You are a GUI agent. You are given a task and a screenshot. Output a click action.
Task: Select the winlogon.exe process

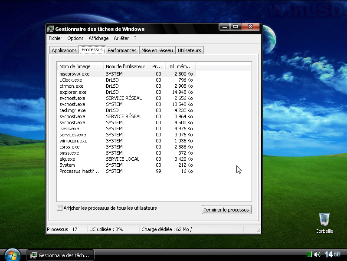pyautogui.click(x=73, y=141)
